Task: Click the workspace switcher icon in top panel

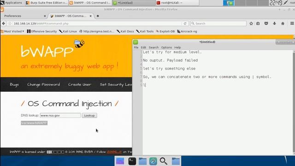Action: point(229,3)
